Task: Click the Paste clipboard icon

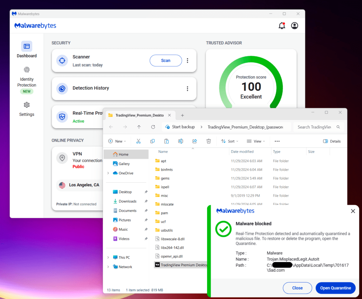Action: pos(166,141)
